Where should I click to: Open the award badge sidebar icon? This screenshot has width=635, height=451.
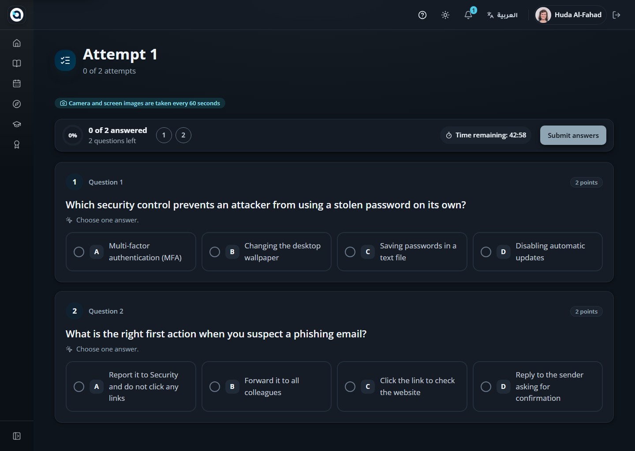pyautogui.click(x=17, y=144)
